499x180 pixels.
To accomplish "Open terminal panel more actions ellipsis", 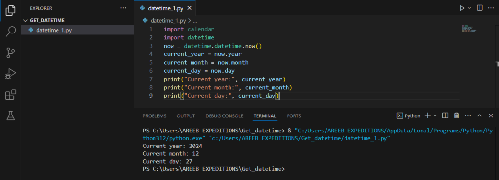I will (x=468, y=115).
